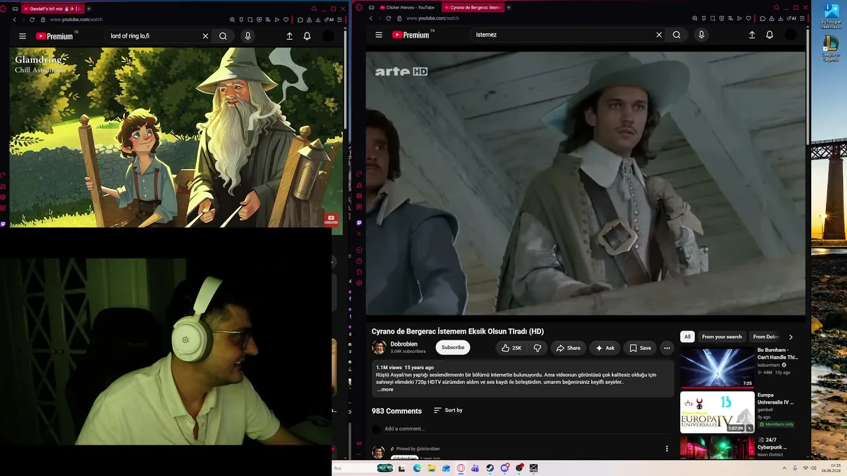Open the account avatar in the right YouTube window
The width and height of the screenshot is (847, 476).
tap(791, 34)
